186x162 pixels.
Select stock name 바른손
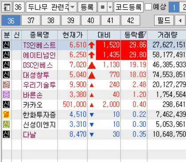[33, 95]
